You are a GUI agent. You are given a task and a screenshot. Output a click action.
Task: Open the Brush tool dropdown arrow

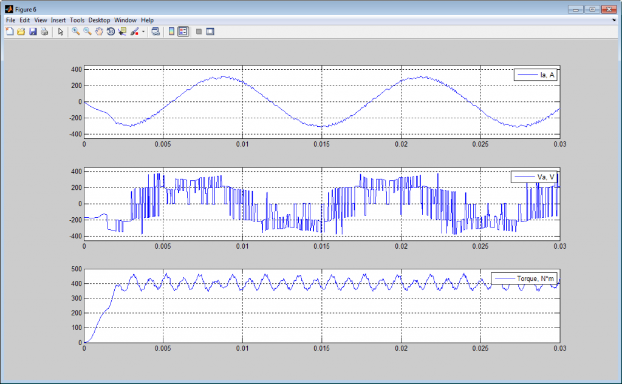pos(142,31)
